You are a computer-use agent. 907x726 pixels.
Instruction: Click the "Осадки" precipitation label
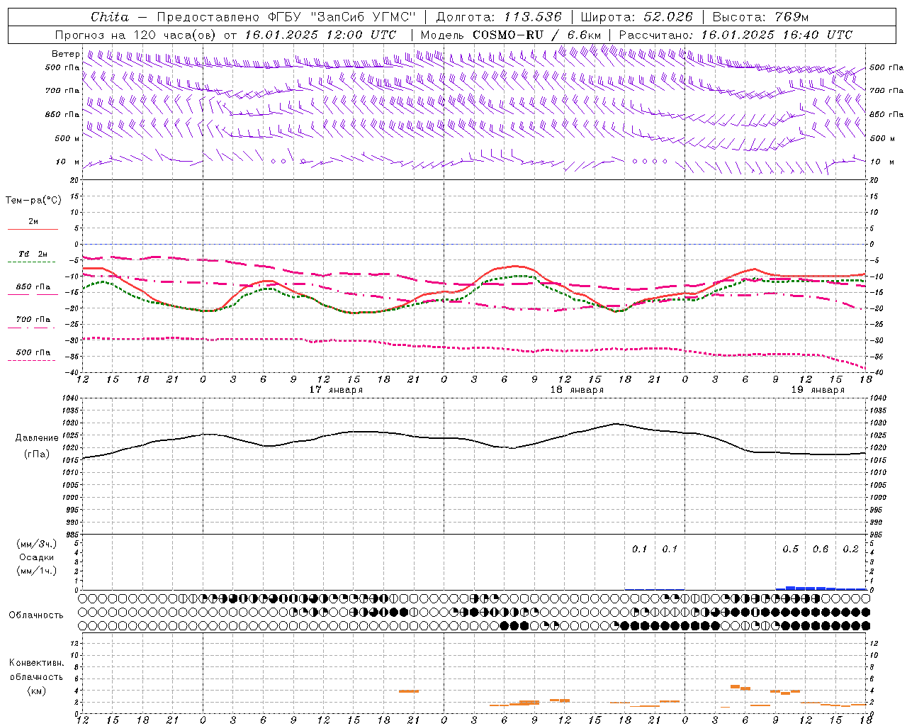pos(37,557)
